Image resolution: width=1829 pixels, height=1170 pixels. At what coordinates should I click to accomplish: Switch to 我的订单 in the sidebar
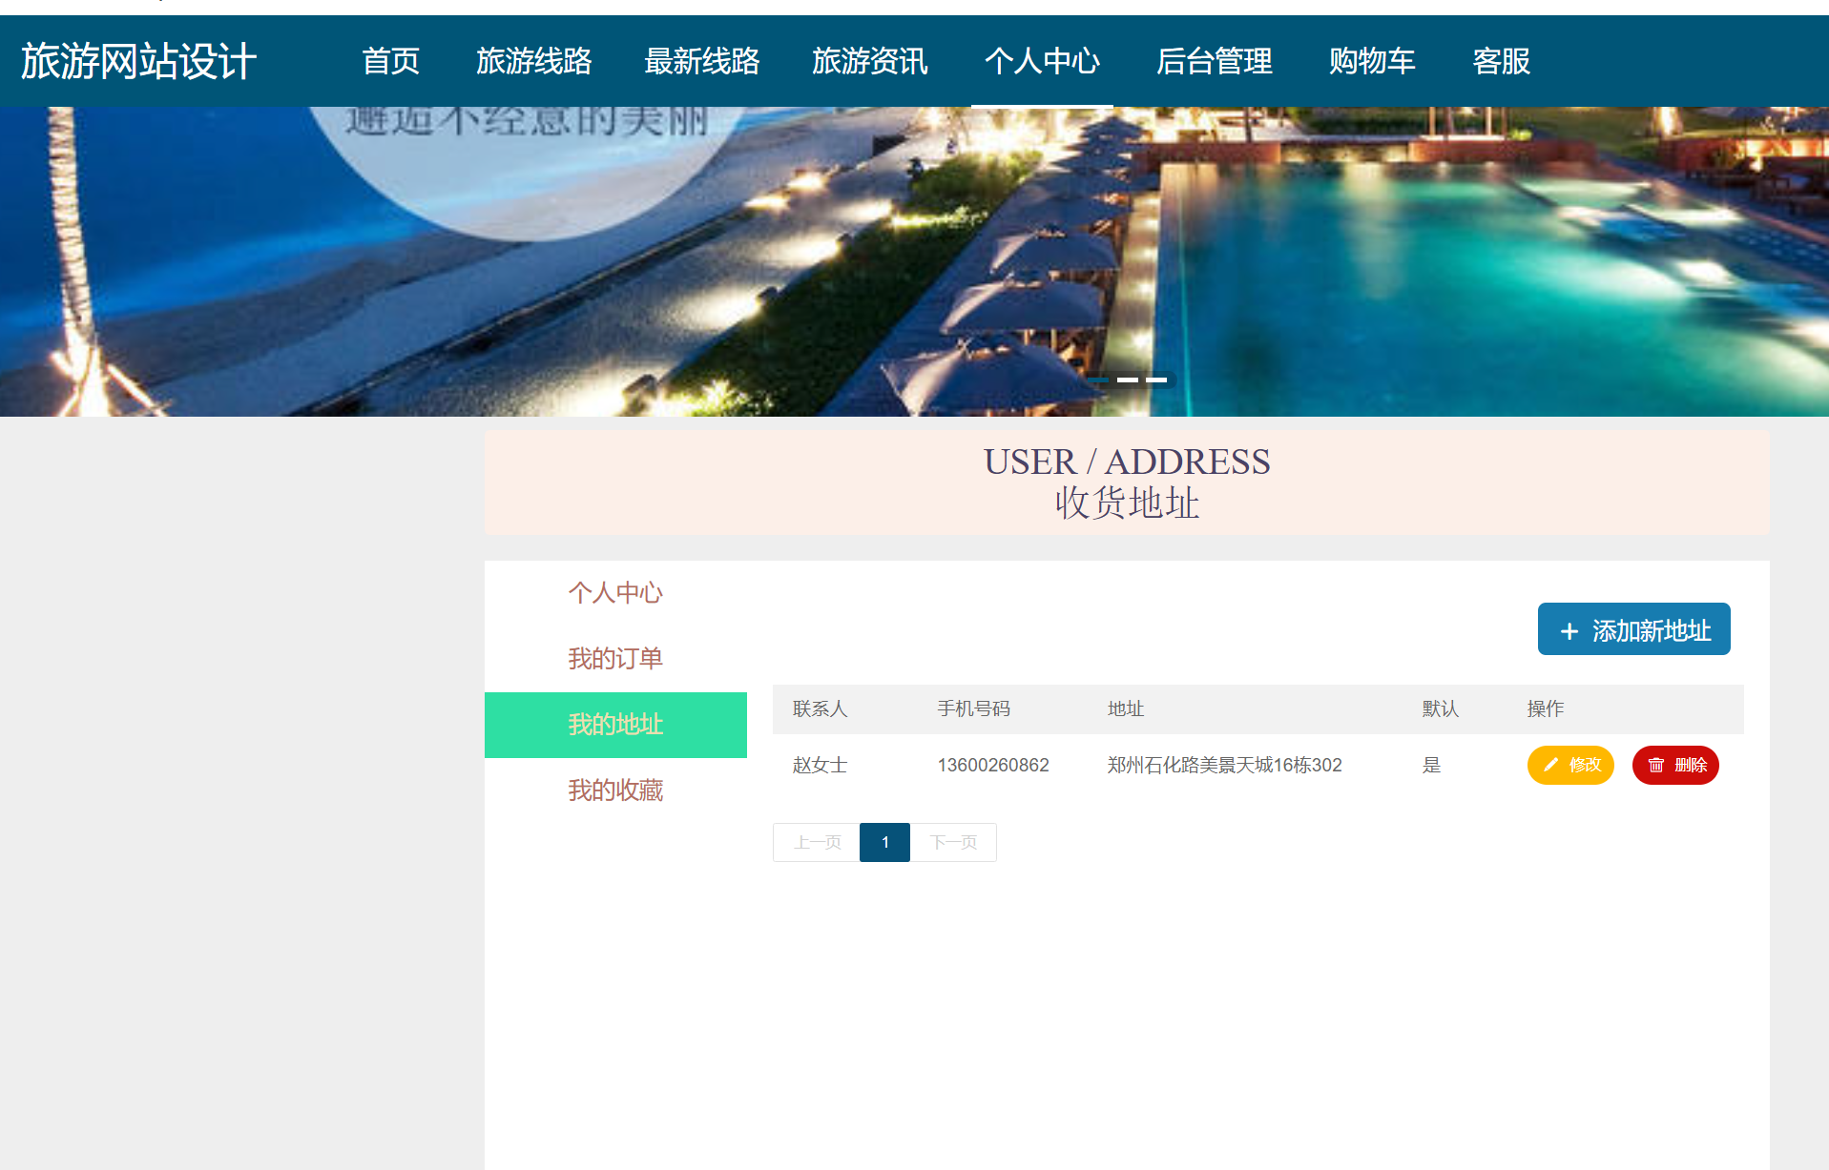click(614, 658)
